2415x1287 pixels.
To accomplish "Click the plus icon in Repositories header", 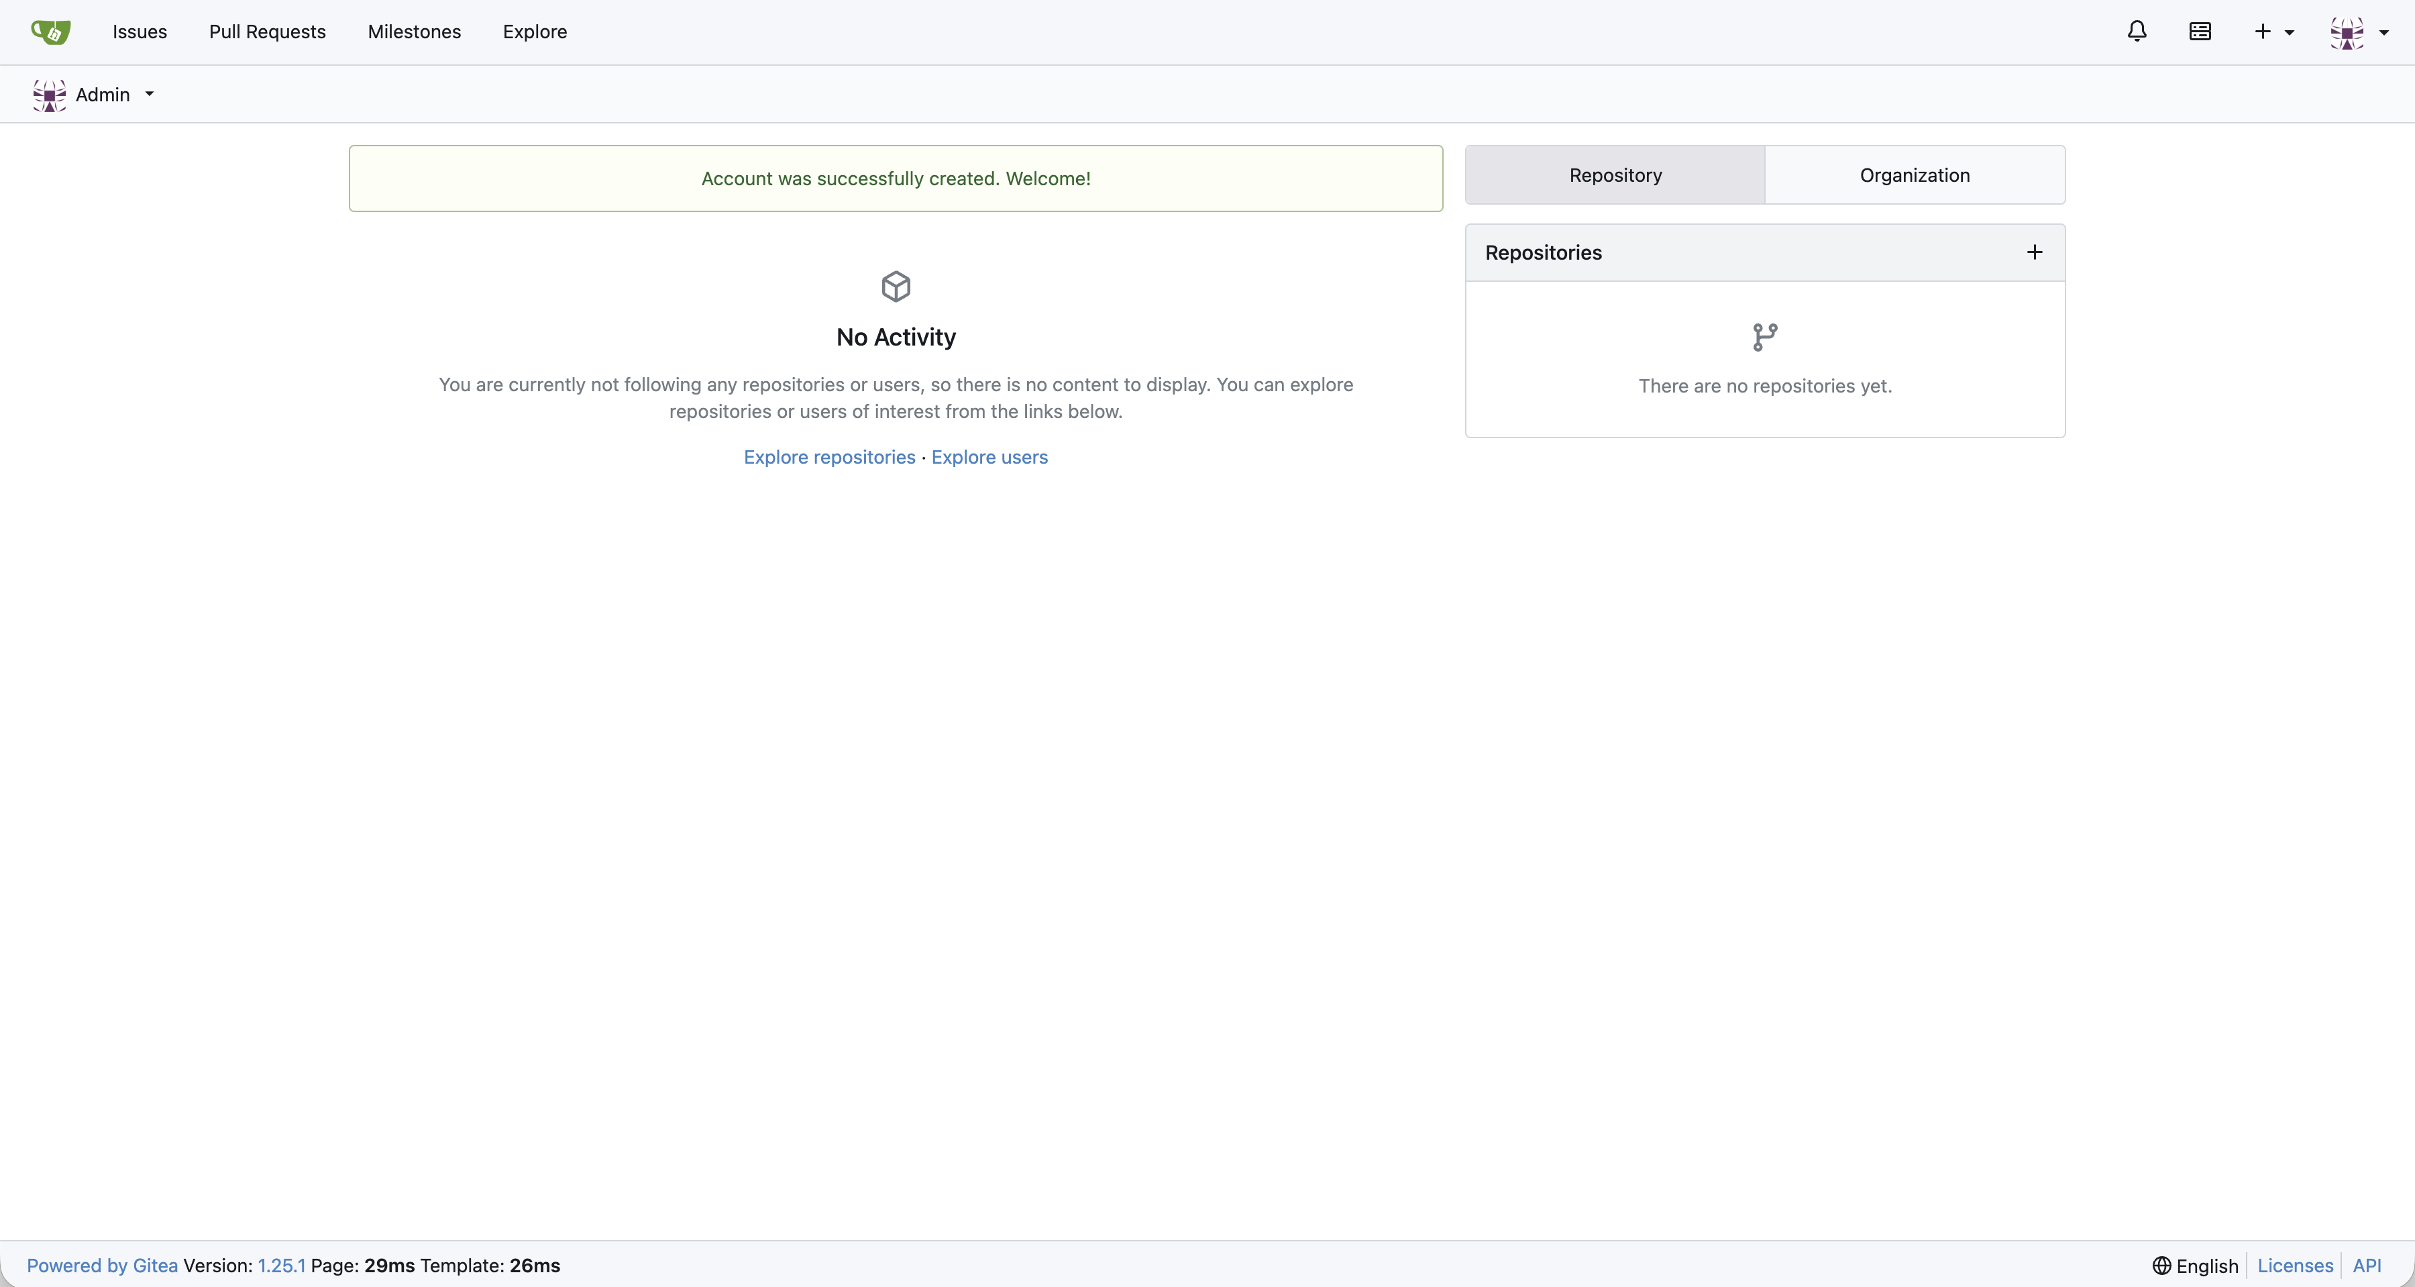I will coord(2035,252).
